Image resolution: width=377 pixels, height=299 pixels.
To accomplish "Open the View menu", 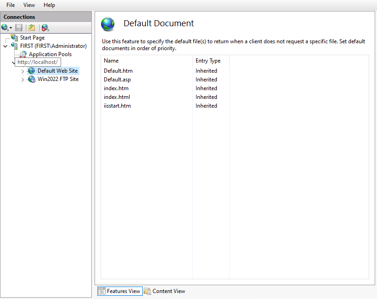I will click(29, 5).
